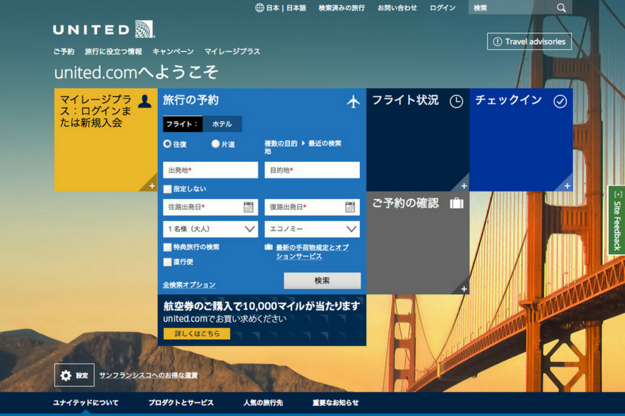The image size is (625, 416).
Task: Expand the チェックイン tile plus
Action: point(567,186)
